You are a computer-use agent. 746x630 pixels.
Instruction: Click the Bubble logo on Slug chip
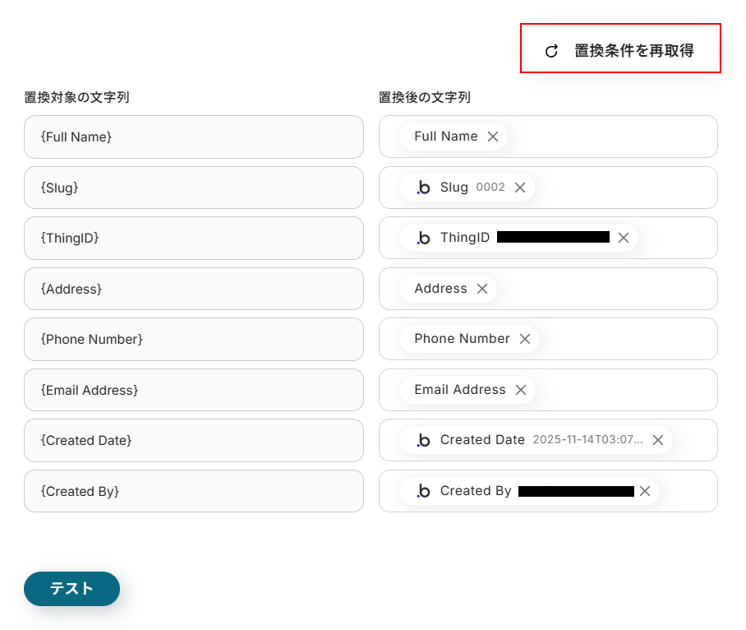click(x=423, y=188)
